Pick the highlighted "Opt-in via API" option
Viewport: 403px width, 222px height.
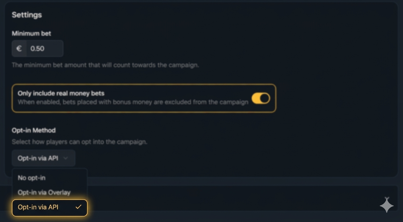[38, 207]
